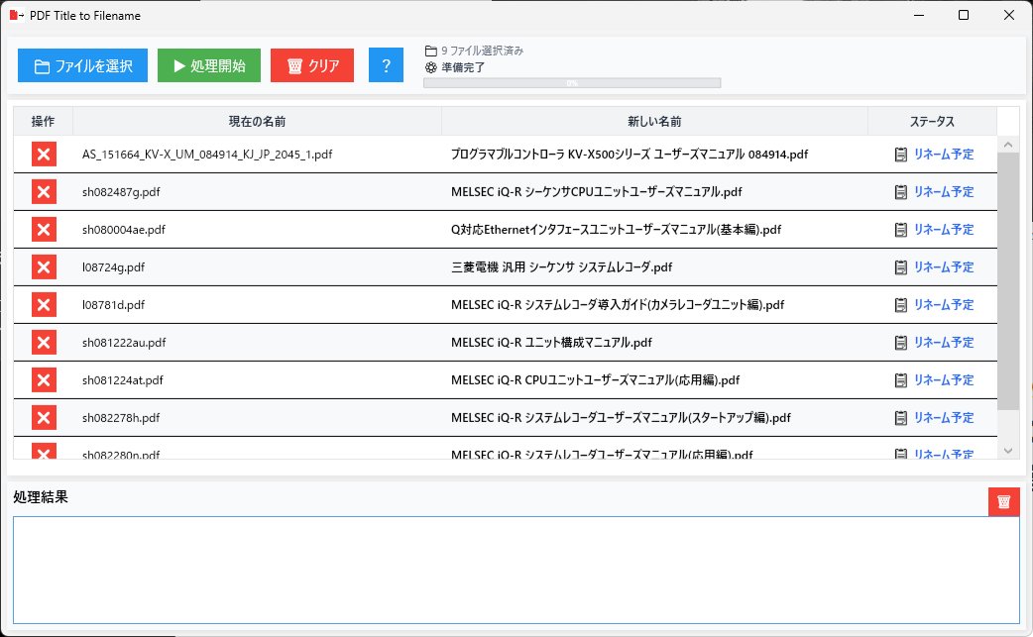Click the file list scrollbar up arrow
This screenshot has height=637, width=1033.
(x=1008, y=144)
